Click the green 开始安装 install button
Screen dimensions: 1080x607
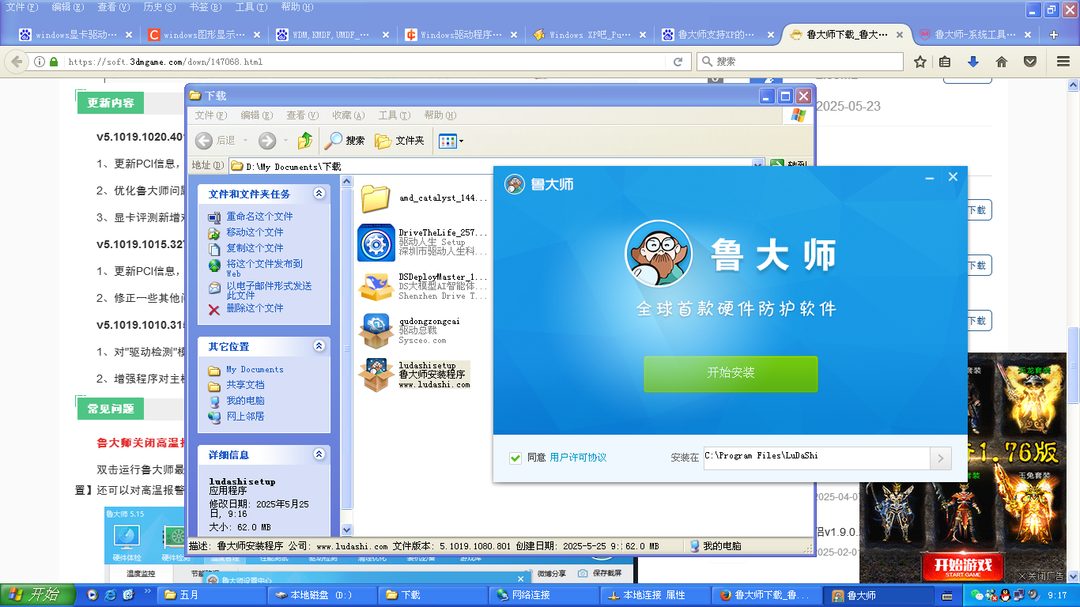coord(731,373)
